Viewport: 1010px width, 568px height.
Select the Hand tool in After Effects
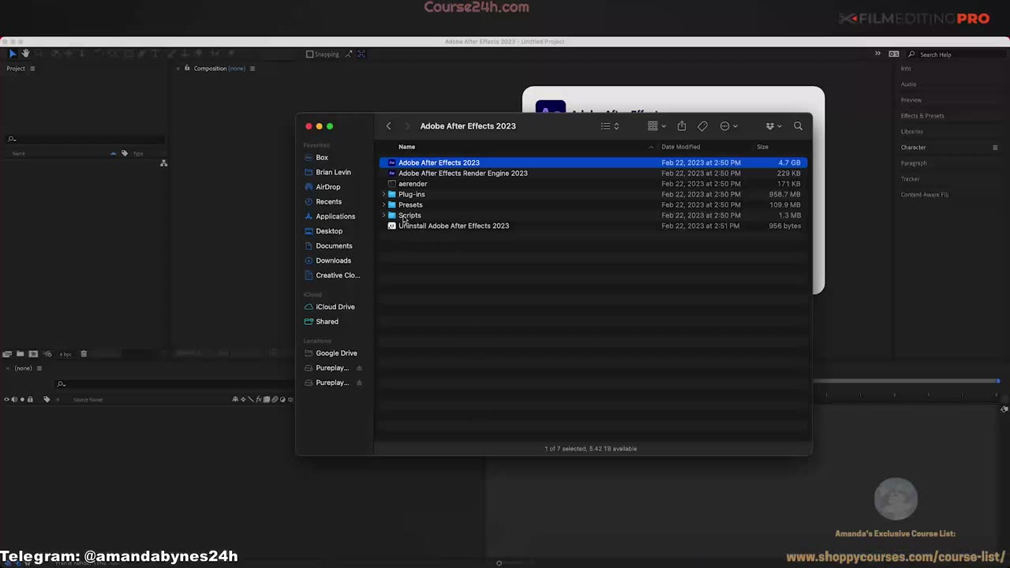25,54
